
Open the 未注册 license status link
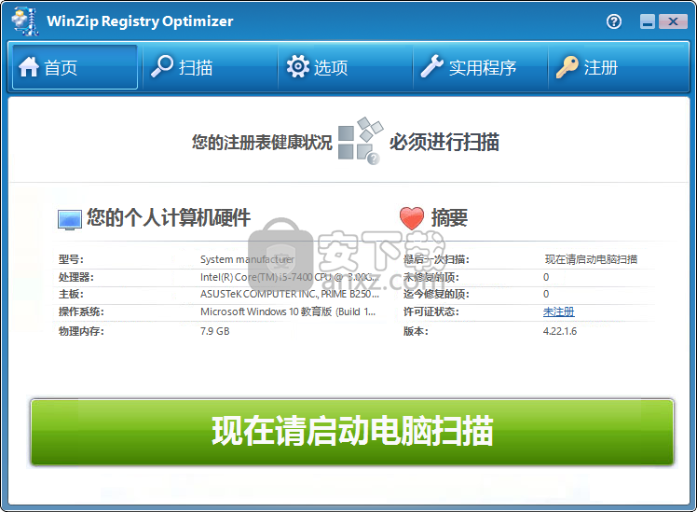click(x=559, y=311)
